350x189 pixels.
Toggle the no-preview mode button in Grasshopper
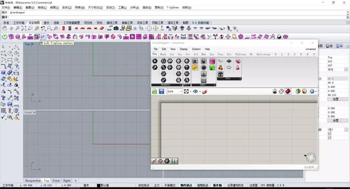point(275,91)
